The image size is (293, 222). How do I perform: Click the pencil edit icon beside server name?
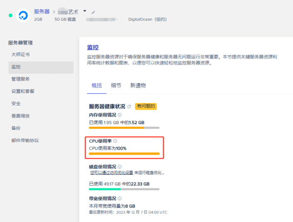click(x=93, y=12)
